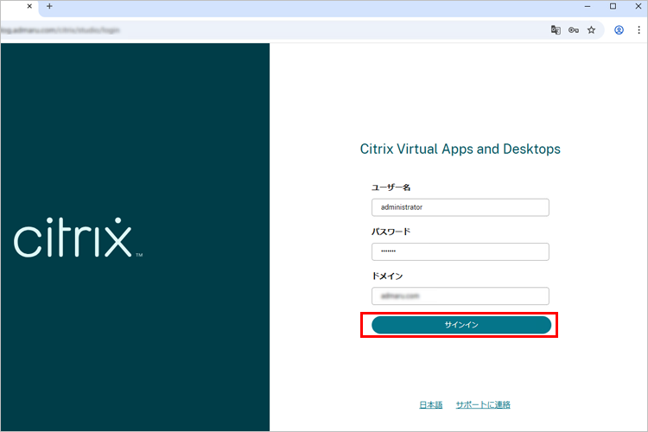The width and height of the screenshot is (648, 432).
Task: Click the ユーザー名 label text
Action: pos(390,187)
